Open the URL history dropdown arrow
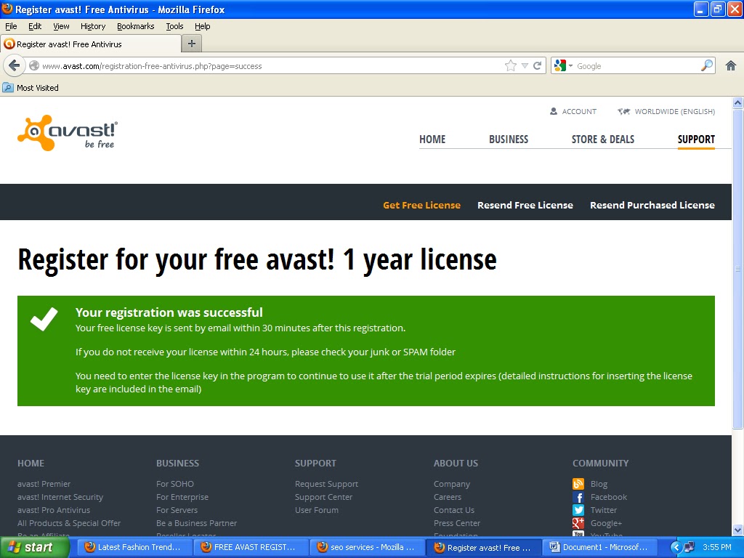Viewport: 744px width, 558px height. [525, 66]
